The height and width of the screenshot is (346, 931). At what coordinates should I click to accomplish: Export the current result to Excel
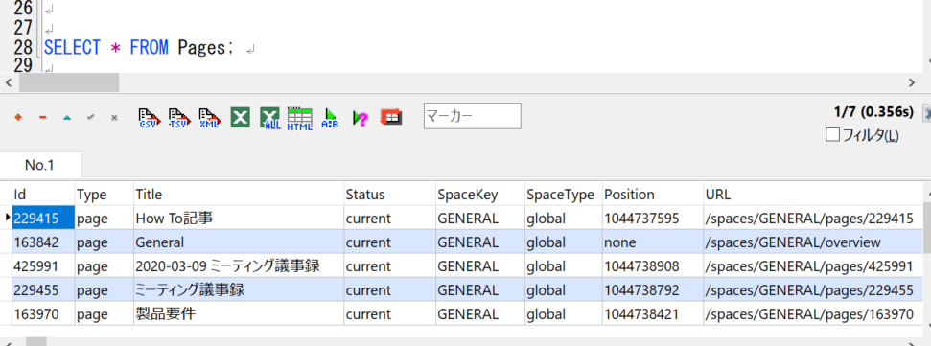coord(240,118)
